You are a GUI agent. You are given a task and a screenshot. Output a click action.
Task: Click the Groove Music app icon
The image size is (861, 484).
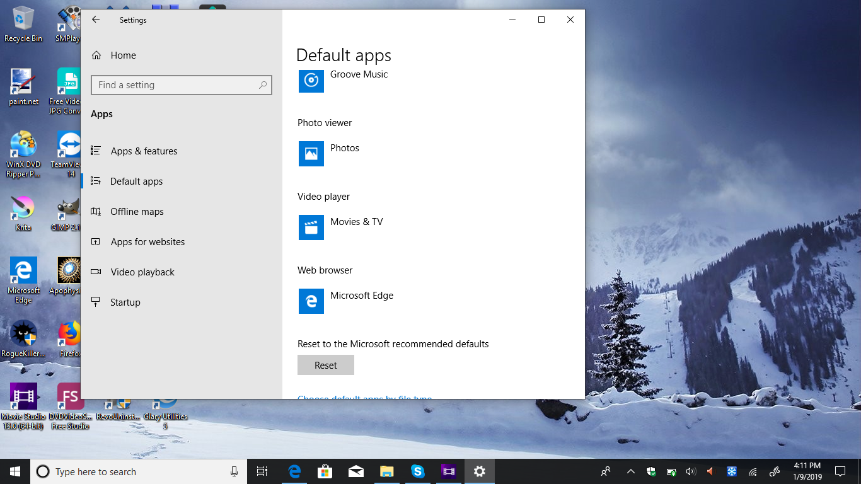(311, 80)
